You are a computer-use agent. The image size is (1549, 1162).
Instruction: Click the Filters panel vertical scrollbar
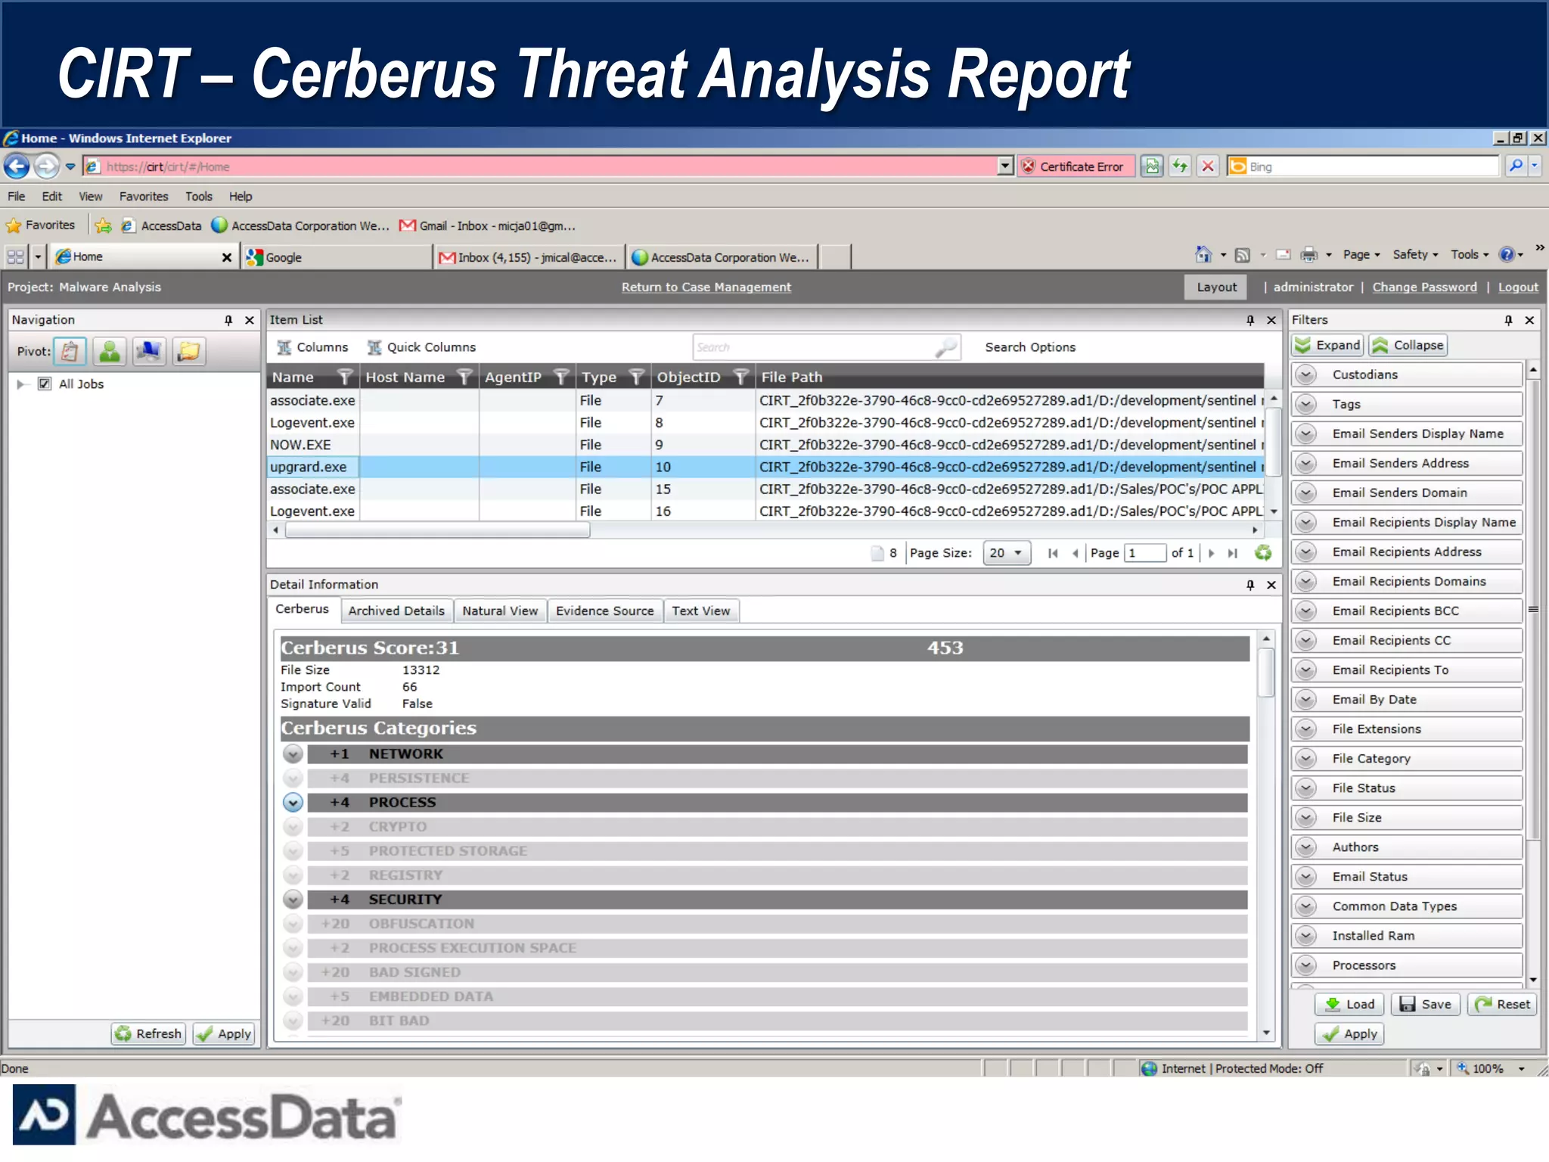click(x=1532, y=610)
